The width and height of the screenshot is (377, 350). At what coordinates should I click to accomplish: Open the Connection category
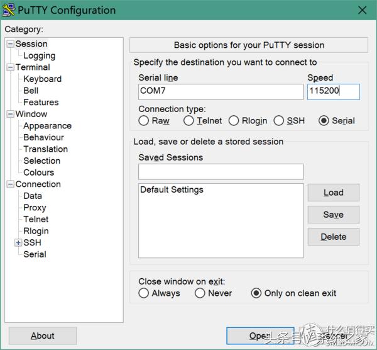[x=38, y=184]
